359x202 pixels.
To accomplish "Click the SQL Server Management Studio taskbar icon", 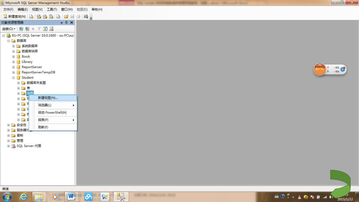I will (121, 197).
